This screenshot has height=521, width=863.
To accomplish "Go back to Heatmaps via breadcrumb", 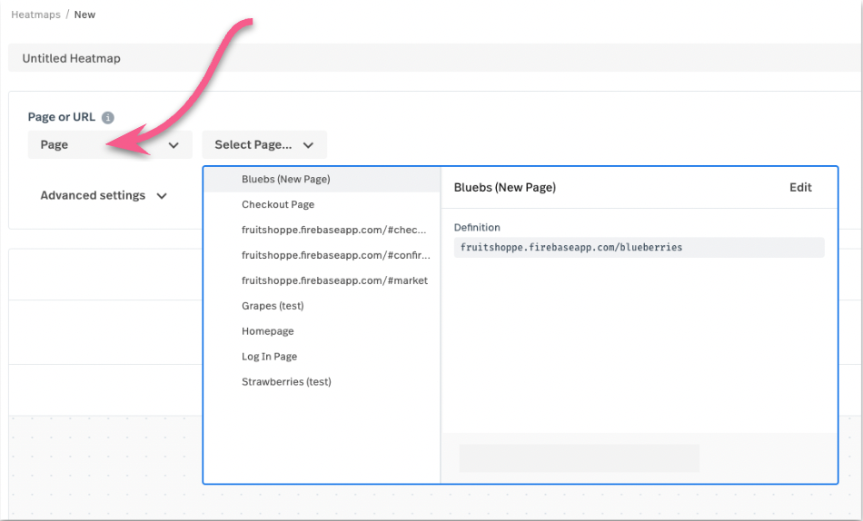I will pyautogui.click(x=35, y=15).
